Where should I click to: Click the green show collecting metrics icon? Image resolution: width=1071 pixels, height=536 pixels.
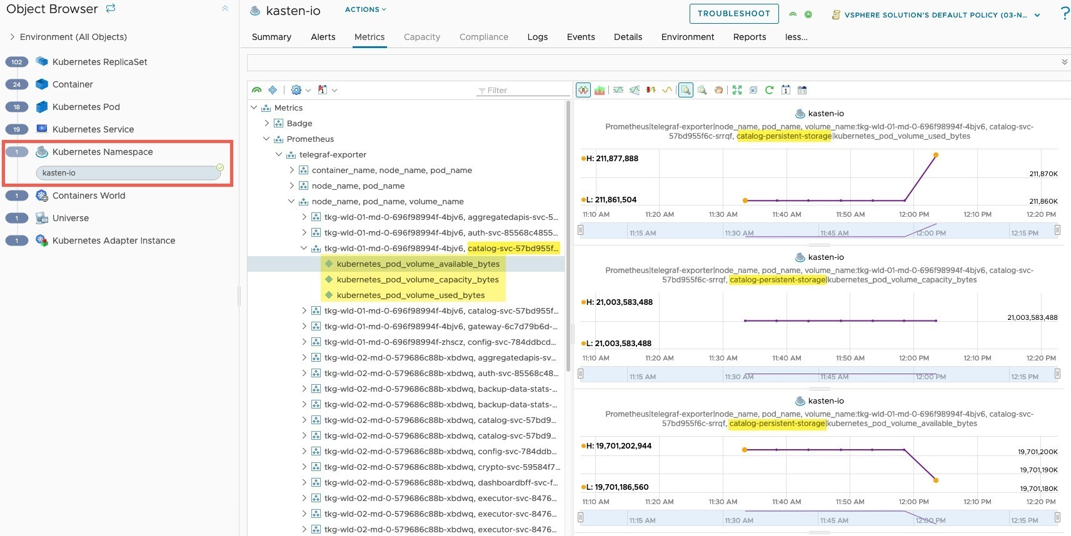(x=256, y=90)
